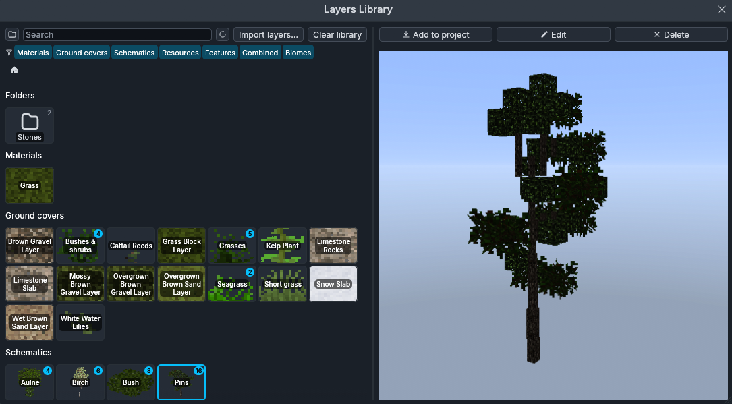Viewport: 732px width, 404px height.
Task: Click the refresh library icon
Action: (x=223, y=34)
